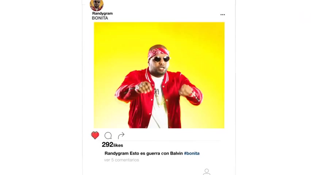
Task: Open the Randygram username above the photo
Action: pyautogui.click(x=102, y=13)
